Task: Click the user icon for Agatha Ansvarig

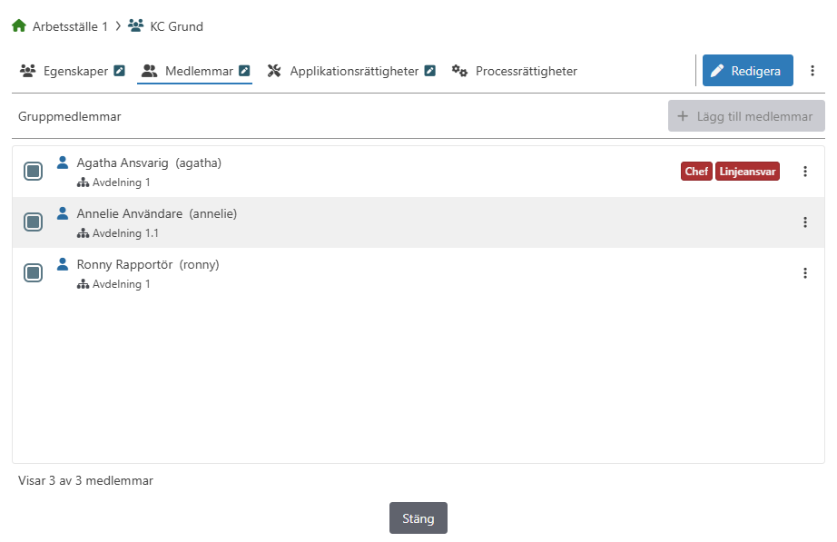Action: point(63,163)
